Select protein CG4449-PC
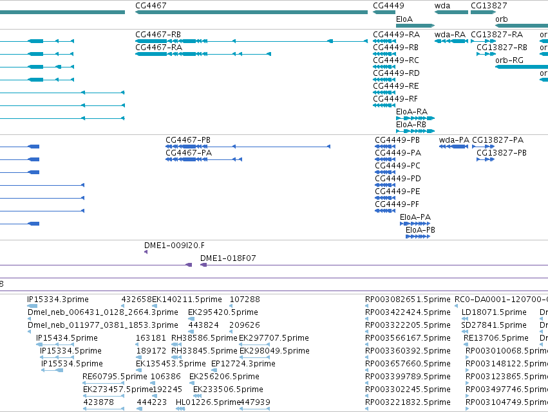The width and height of the screenshot is (548, 412). click(x=385, y=172)
